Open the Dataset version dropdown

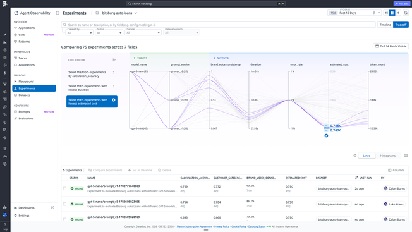(x=181, y=32)
